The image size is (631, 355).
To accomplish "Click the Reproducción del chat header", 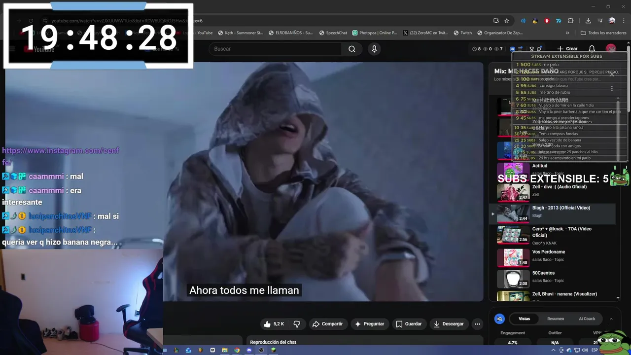I will [x=273, y=342].
